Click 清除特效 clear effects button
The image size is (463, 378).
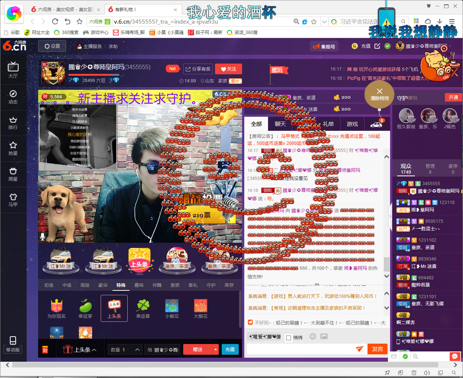pyautogui.click(x=379, y=95)
